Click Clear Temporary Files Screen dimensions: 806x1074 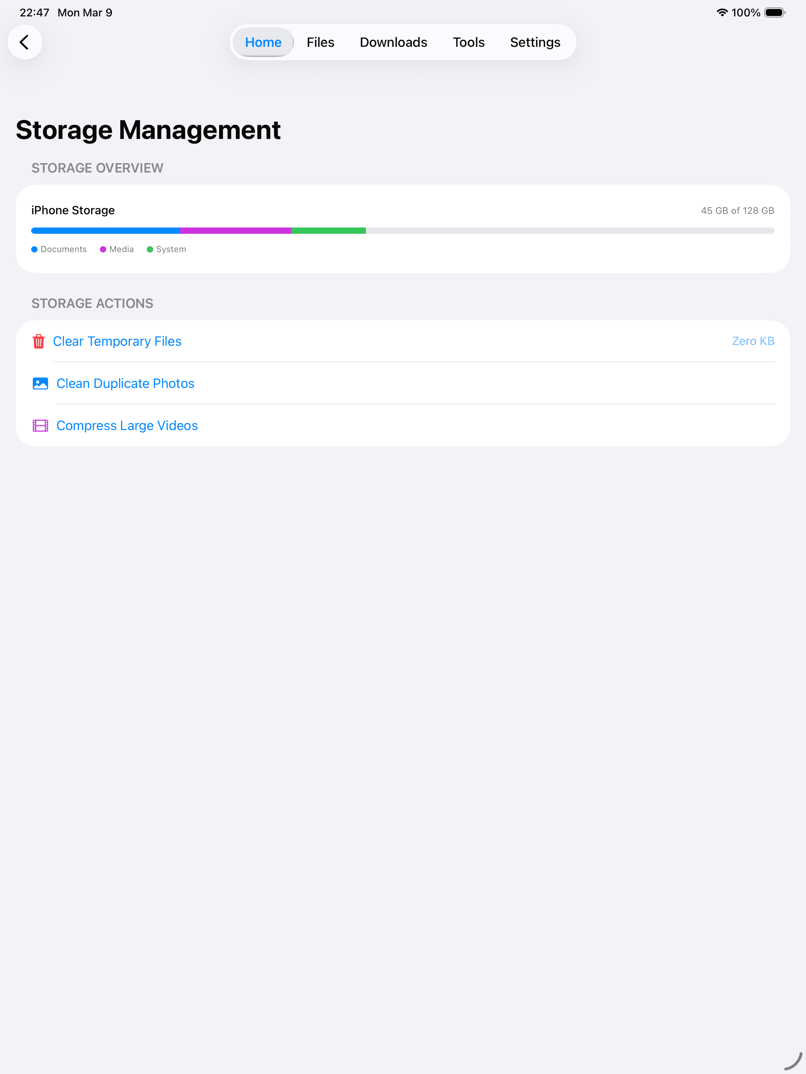[x=117, y=341]
